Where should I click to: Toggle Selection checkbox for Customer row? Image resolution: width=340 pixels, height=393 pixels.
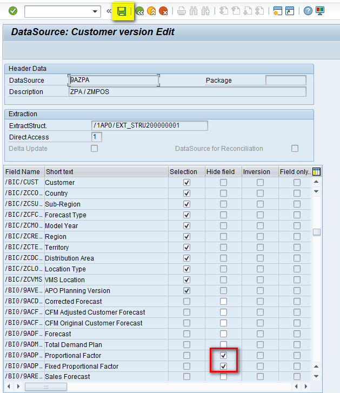point(186,183)
